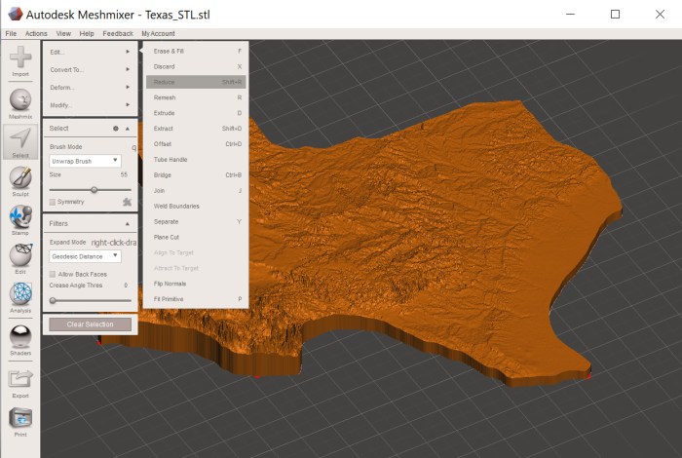Open the View menu
The image size is (682, 458).
click(x=63, y=33)
